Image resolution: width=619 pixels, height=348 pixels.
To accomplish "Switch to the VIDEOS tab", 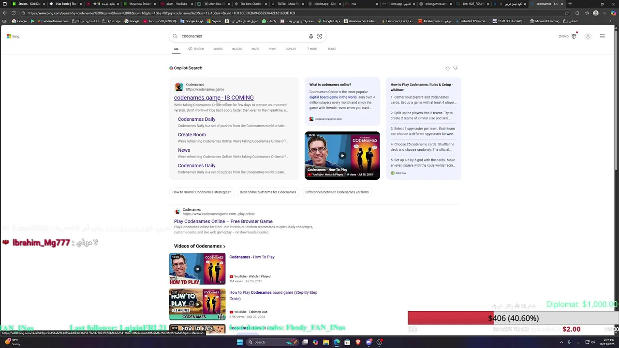I will click(218, 49).
